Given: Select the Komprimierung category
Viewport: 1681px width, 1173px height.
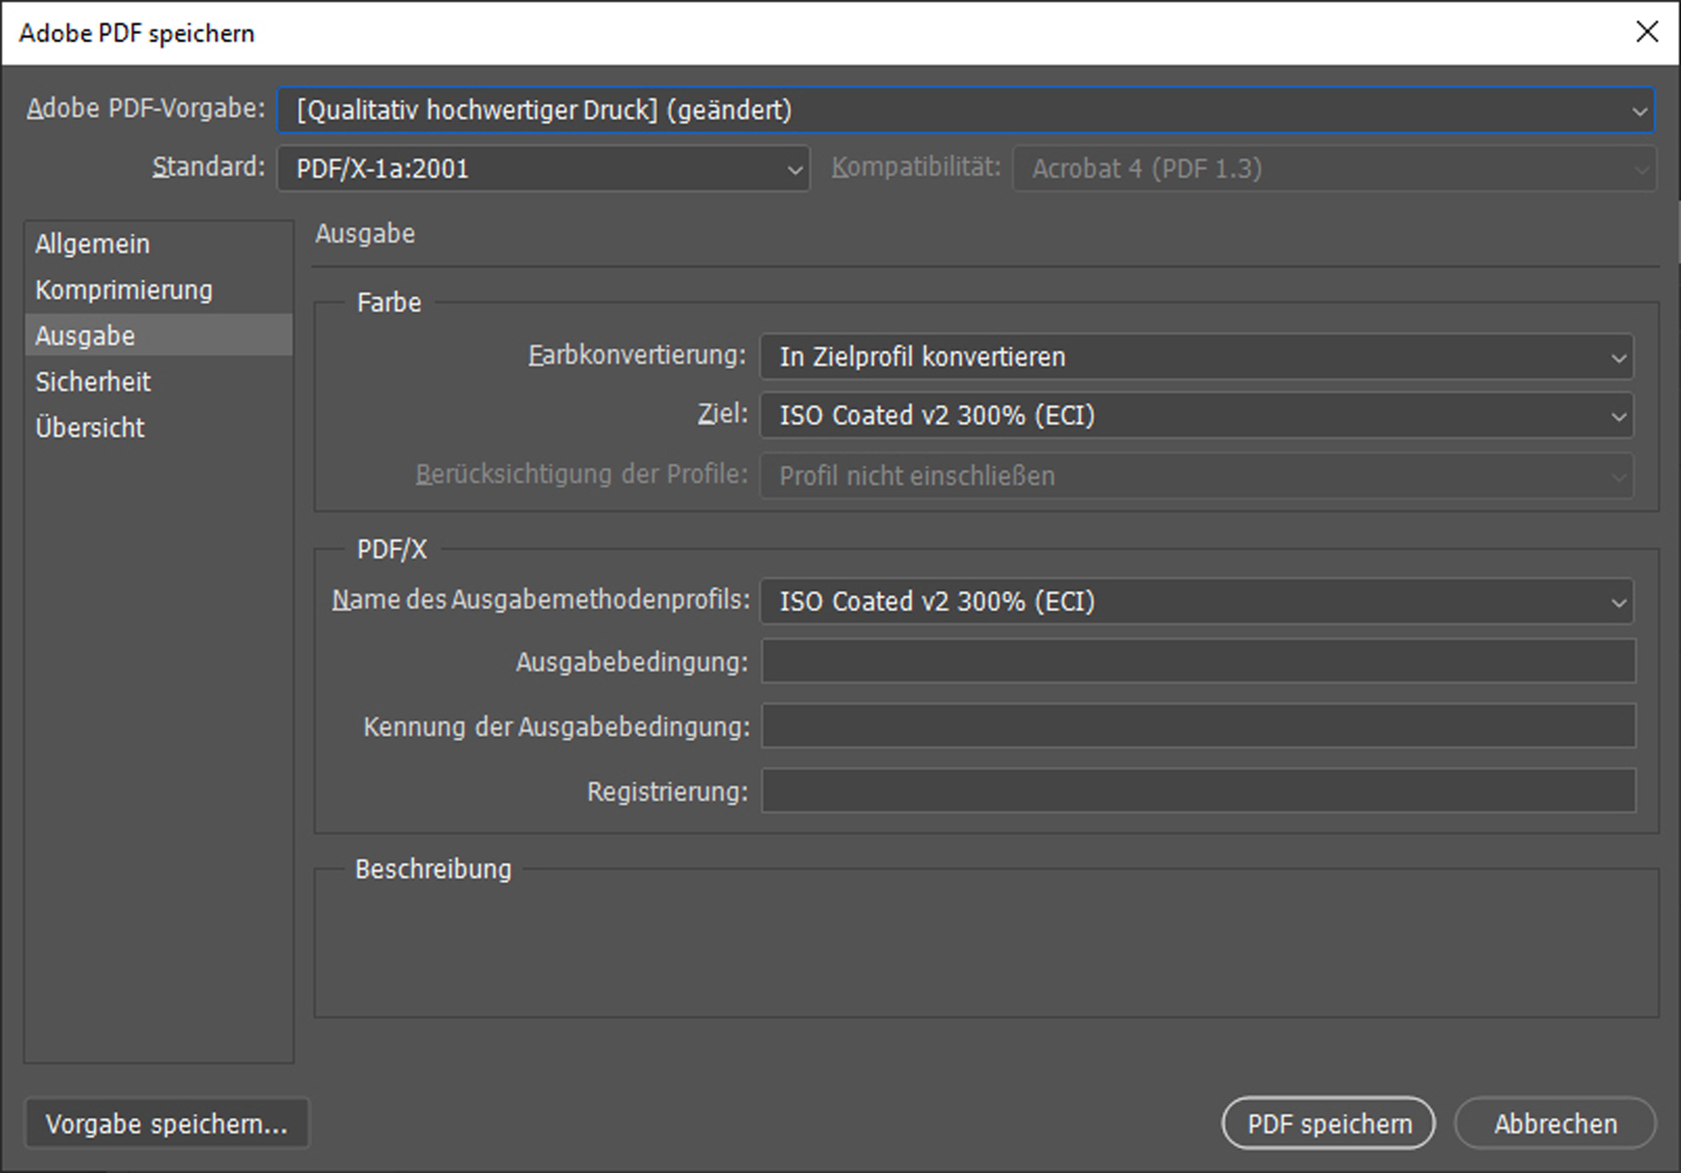Looking at the screenshot, I should click(x=158, y=290).
